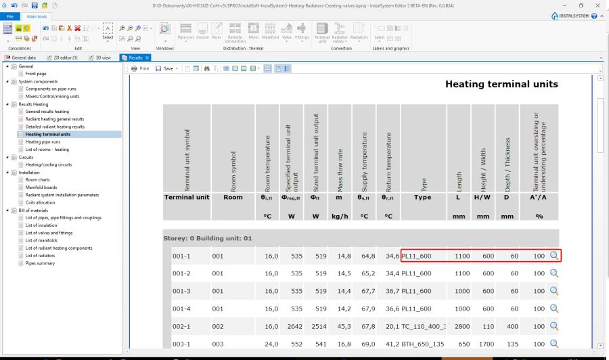Open the Heating pipe-runs report
The image size is (609, 360).
(43, 142)
